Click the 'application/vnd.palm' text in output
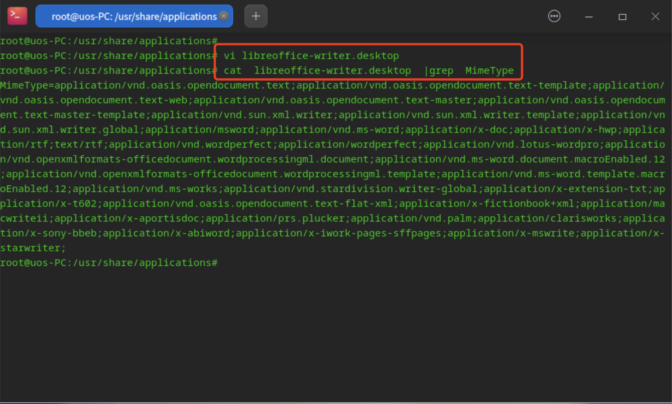The height and width of the screenshot is (404, 672). [x=411, y=218]
